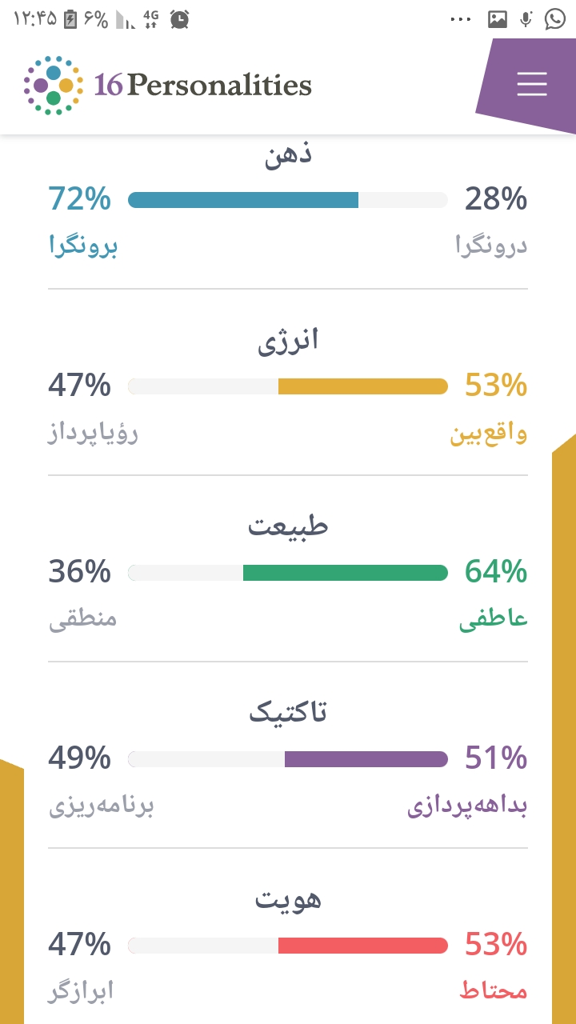The image size is (576, 1024).
Task: Click the بداهه‌پردازی trait label
Action: [x=467, y=806]
